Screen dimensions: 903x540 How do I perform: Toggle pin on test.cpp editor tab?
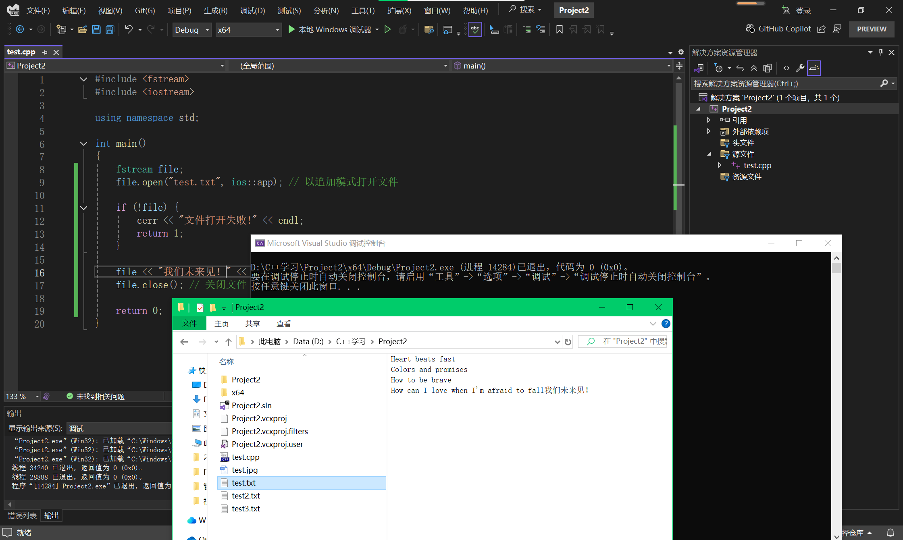(45, 52)
